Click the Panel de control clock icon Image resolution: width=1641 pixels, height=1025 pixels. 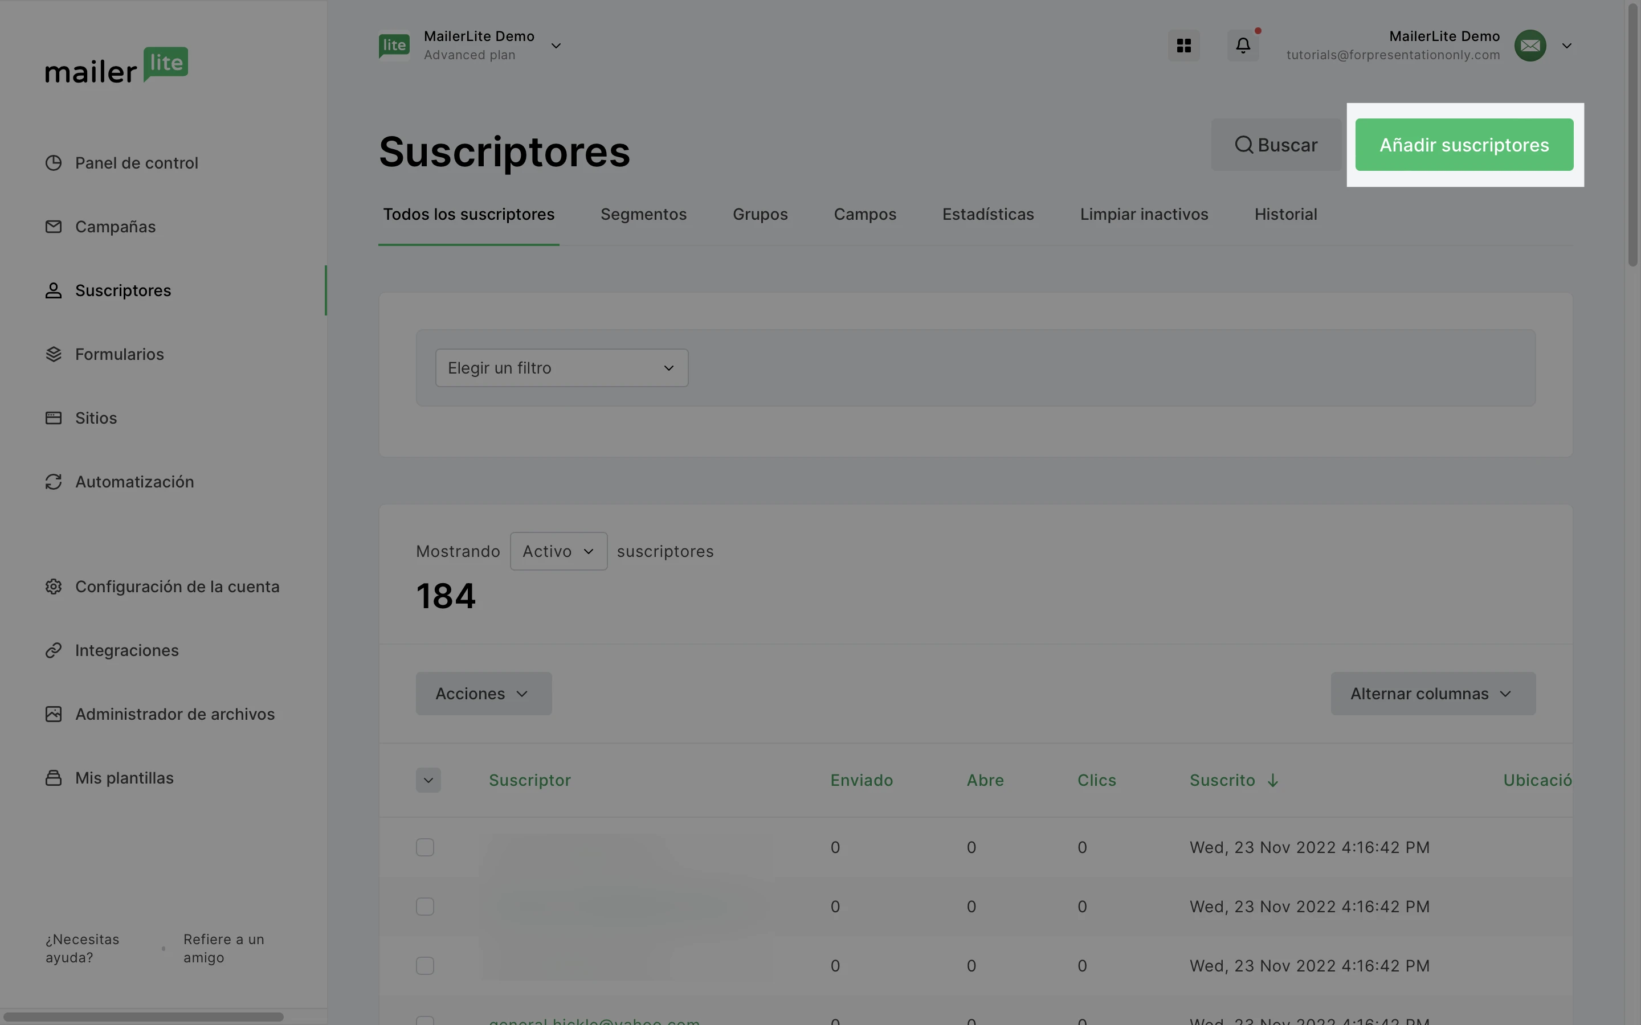[54, 163]
